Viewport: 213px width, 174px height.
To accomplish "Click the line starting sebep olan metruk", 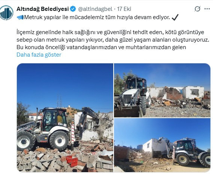I will click(x=113, y=40).
